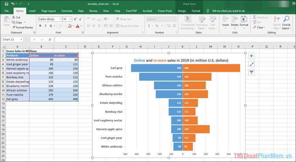Open the chart Design tab
This screenshot has width=296, height=162.
(182, 11)
